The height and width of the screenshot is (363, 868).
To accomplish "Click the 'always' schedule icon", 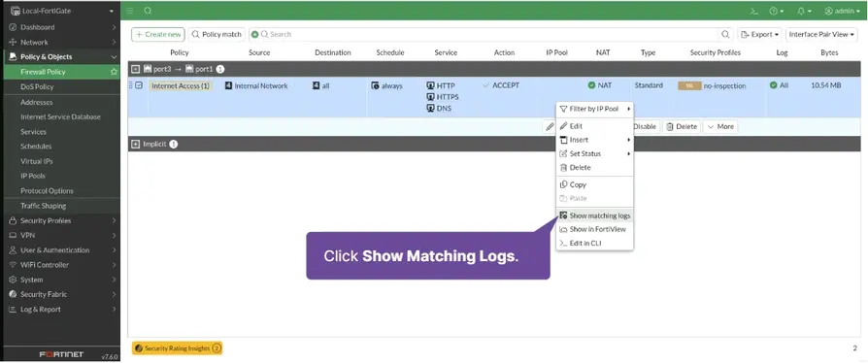I will point(375,85).
